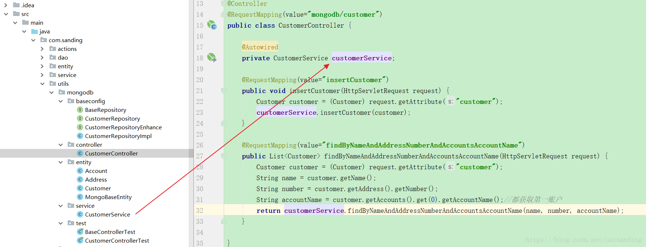Click the "mongodb/customer" string on line 14
The height and width of the screenshot is (247, 646).
click(343, 14)
